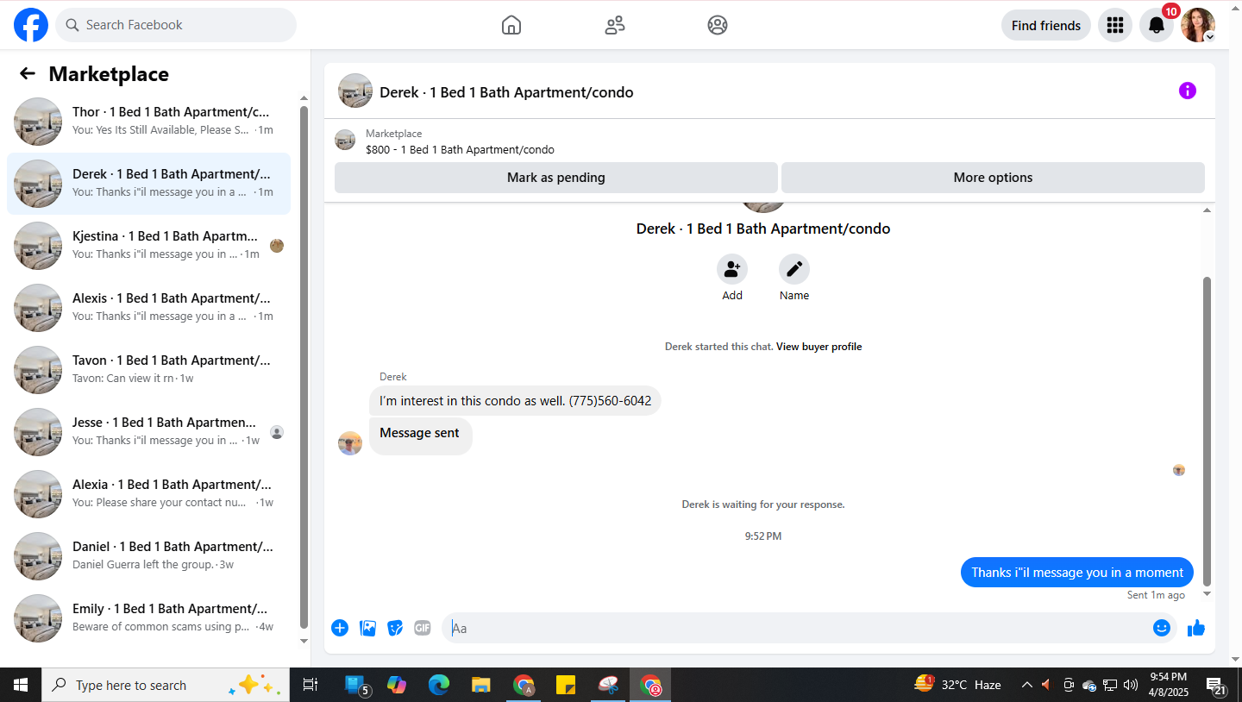Open notifications bell with 10 badge
Screen dimensions: 1242x702
click(x=1157, y=25)
